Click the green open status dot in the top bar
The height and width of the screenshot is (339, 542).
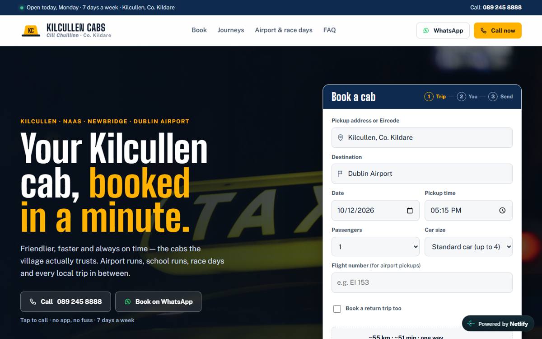pos(22,8)
